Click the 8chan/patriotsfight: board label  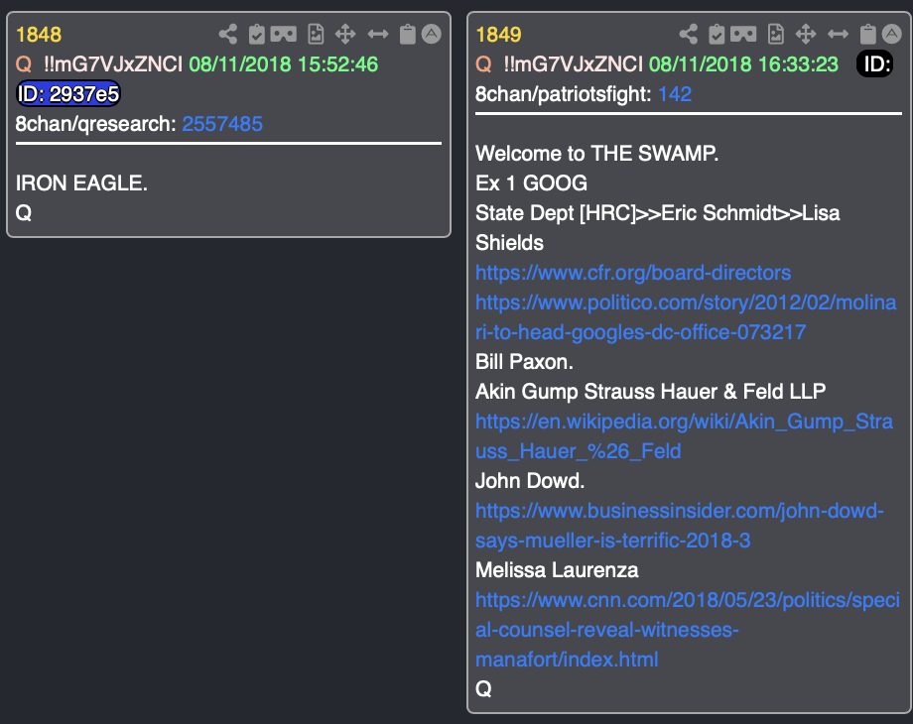point(564,94)
